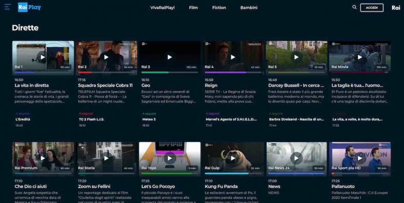404x203 pixels.
Task: Play the Rai 5 live stream
Action: pos(296,57)
